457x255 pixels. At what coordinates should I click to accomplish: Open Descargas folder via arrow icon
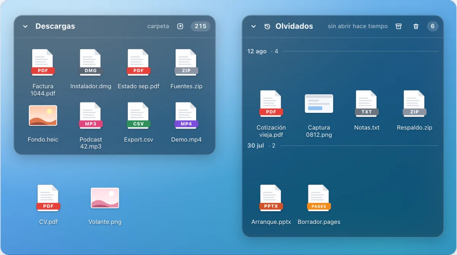pyautogui.click(x=180, y=27)
